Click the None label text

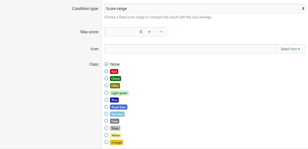pyautogui.click(x=115, y=64)
